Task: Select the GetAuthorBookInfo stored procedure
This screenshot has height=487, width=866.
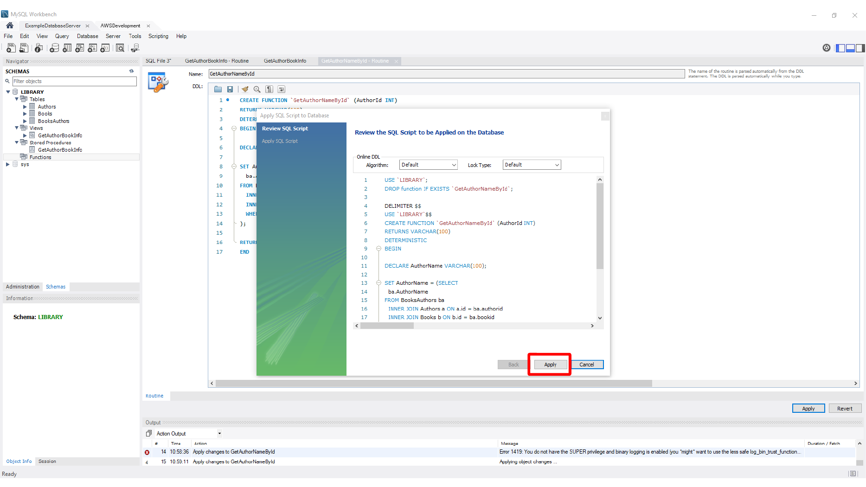Action: (x=60, y=150)
